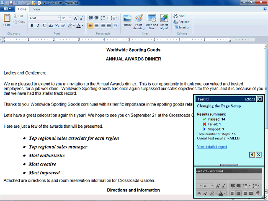Open the View detailed report link
Image resolution: width=268 pixels, height=201 pixels.
click(212, 147)
